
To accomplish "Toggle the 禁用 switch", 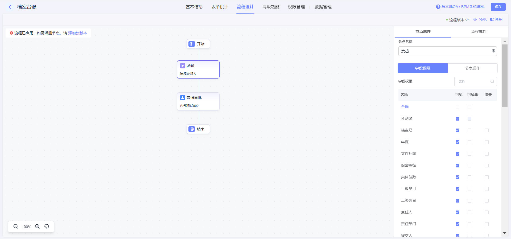I will tap(492, 19).
